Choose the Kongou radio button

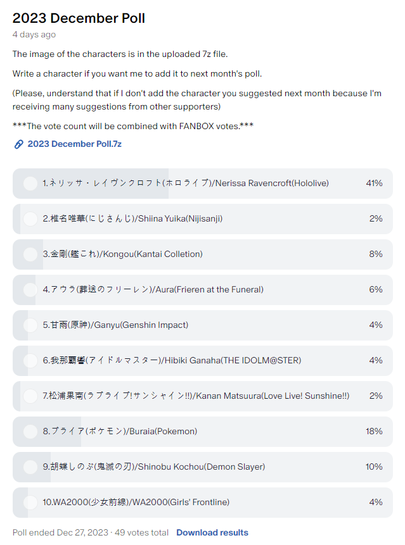30,254
